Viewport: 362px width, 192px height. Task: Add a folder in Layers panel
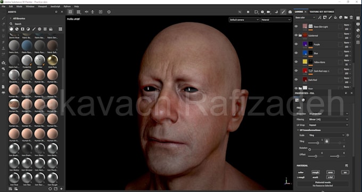(x=346, y=18)
